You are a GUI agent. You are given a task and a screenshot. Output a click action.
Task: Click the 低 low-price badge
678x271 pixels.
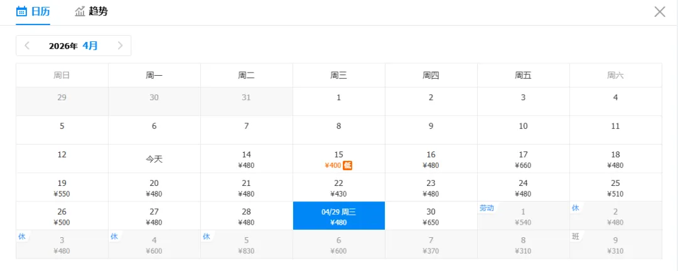[348, 165]
